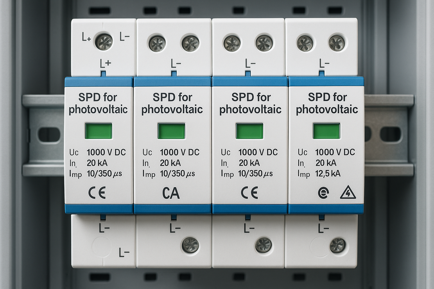Select the third SPD for photovoltaic label
This screenshot has height=289, width=434.
click(x=251, y=103)
